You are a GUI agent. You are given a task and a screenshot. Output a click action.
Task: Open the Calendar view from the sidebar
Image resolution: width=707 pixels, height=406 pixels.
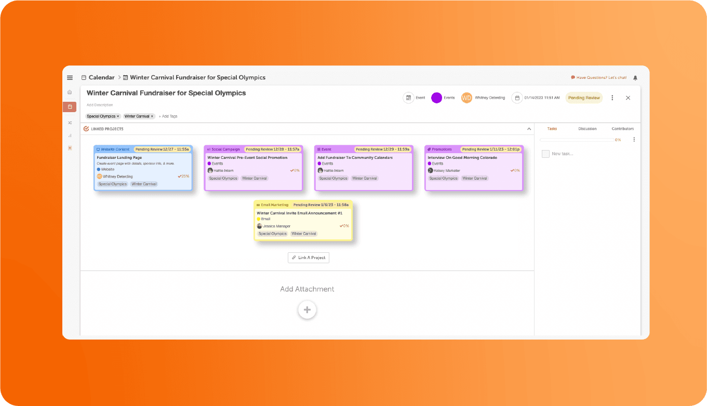coord(70,107)
